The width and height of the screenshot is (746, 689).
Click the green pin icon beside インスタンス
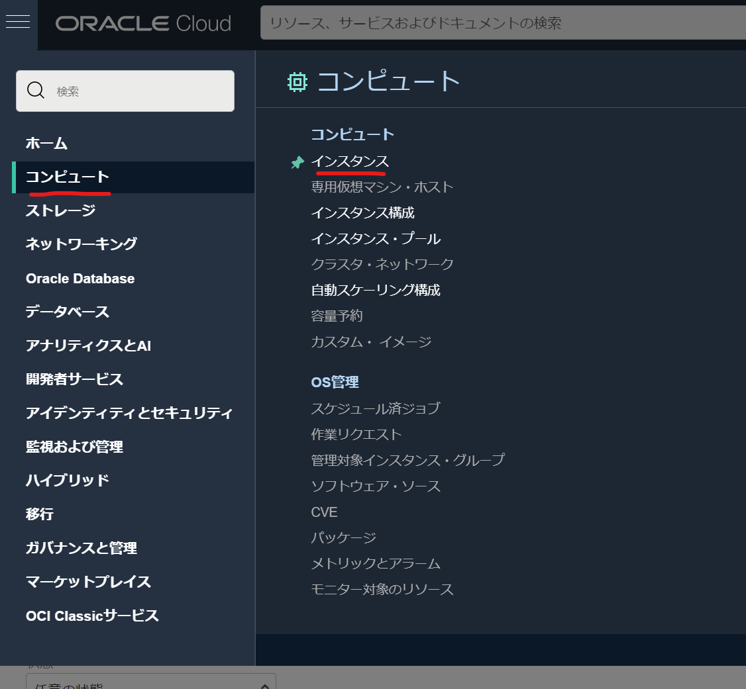[297, 163]
